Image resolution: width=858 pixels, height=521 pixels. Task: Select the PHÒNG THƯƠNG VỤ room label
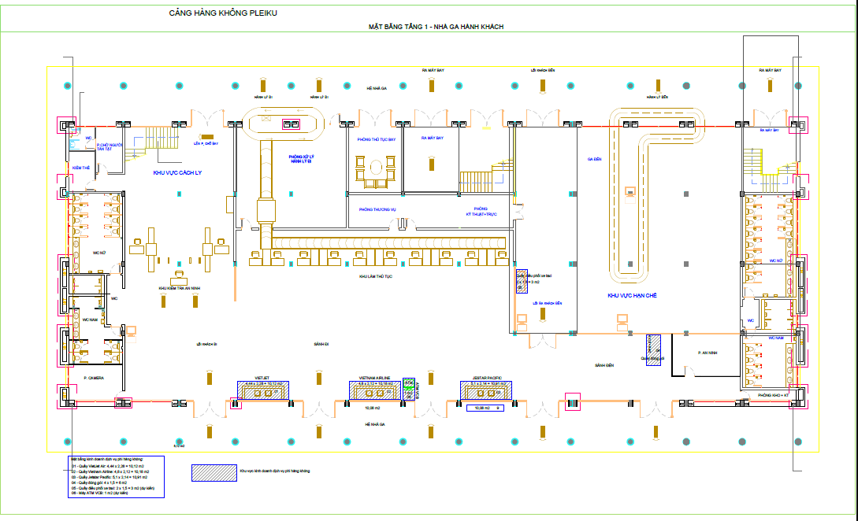[x=376, y=209]
